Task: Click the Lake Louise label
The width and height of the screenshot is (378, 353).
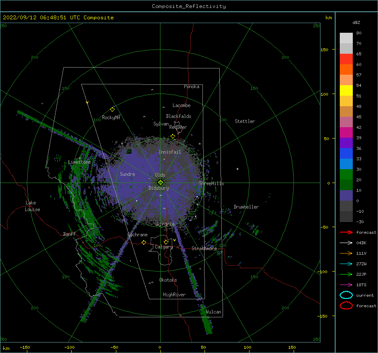Action: pos(32,206)
